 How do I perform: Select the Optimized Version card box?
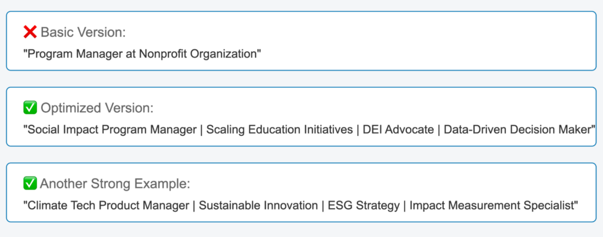pos(301,117)
